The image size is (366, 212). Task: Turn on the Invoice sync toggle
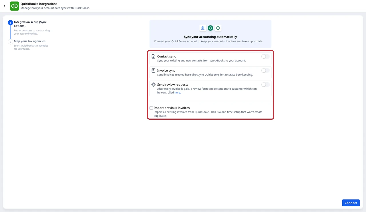tap(265, 71)
